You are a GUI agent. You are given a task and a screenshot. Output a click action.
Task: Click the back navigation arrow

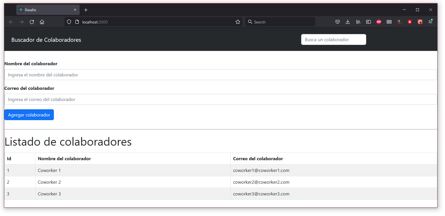[x=11, y=22]
